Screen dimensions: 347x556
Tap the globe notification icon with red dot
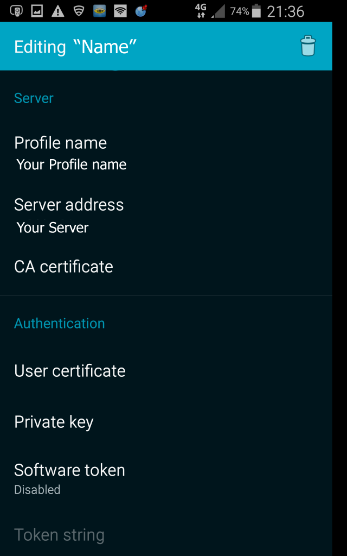141,10
